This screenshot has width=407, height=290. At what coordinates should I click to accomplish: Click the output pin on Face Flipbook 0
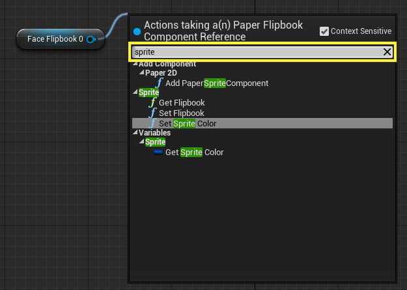click(x=91, y=40)
